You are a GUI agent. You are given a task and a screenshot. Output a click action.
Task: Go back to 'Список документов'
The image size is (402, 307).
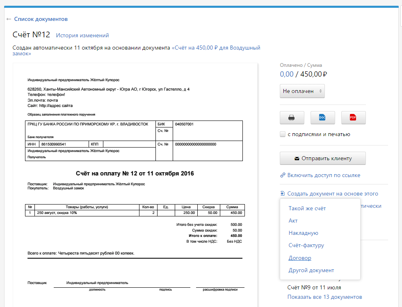[x=41, y=19]
